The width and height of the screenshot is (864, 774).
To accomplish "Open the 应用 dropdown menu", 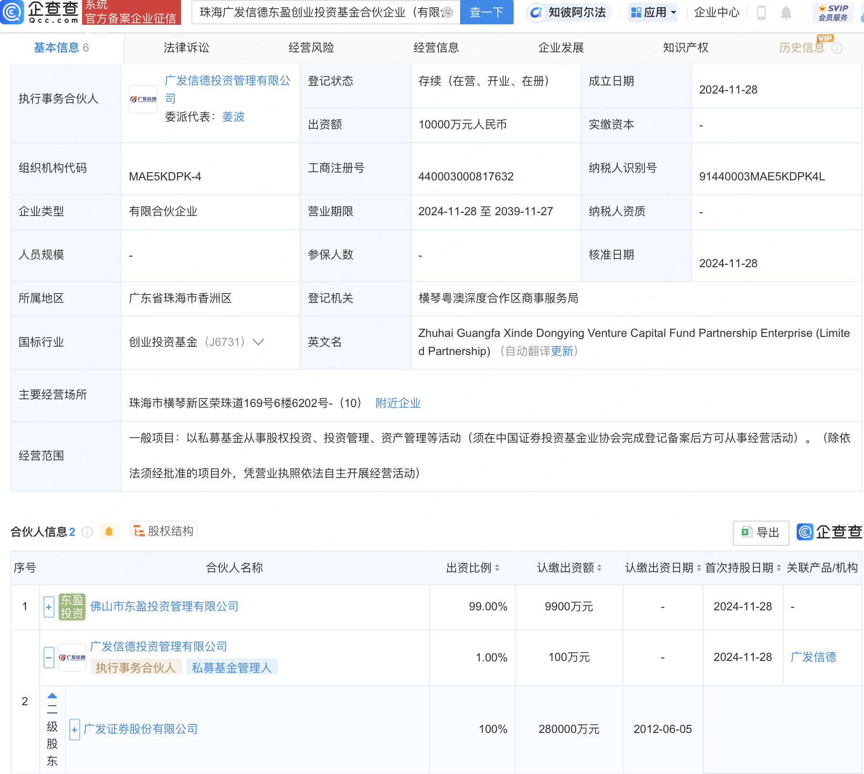I will click(x=653, y=12).
